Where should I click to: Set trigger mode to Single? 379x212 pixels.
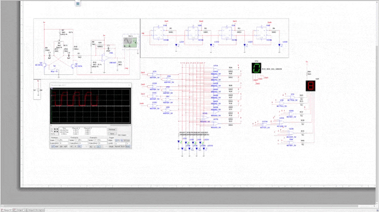point(111,146)
